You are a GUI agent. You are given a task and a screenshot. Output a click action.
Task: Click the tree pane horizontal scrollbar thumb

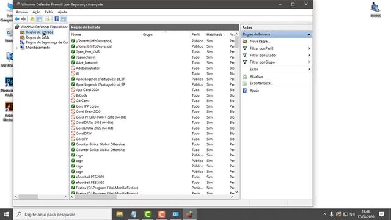28,197
